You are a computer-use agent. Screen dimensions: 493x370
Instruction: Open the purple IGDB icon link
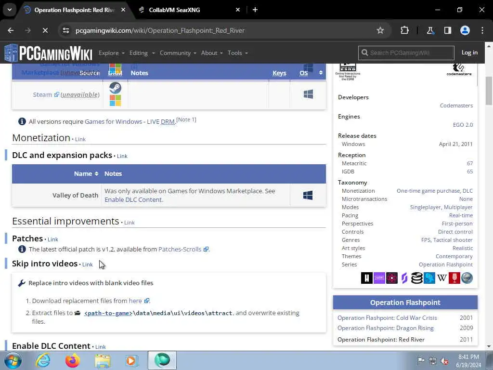coord(379,278)
